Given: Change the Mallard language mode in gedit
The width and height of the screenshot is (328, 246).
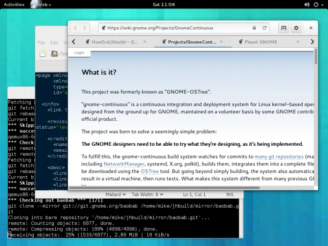Looking at the screenshot, I should [115, 194].
